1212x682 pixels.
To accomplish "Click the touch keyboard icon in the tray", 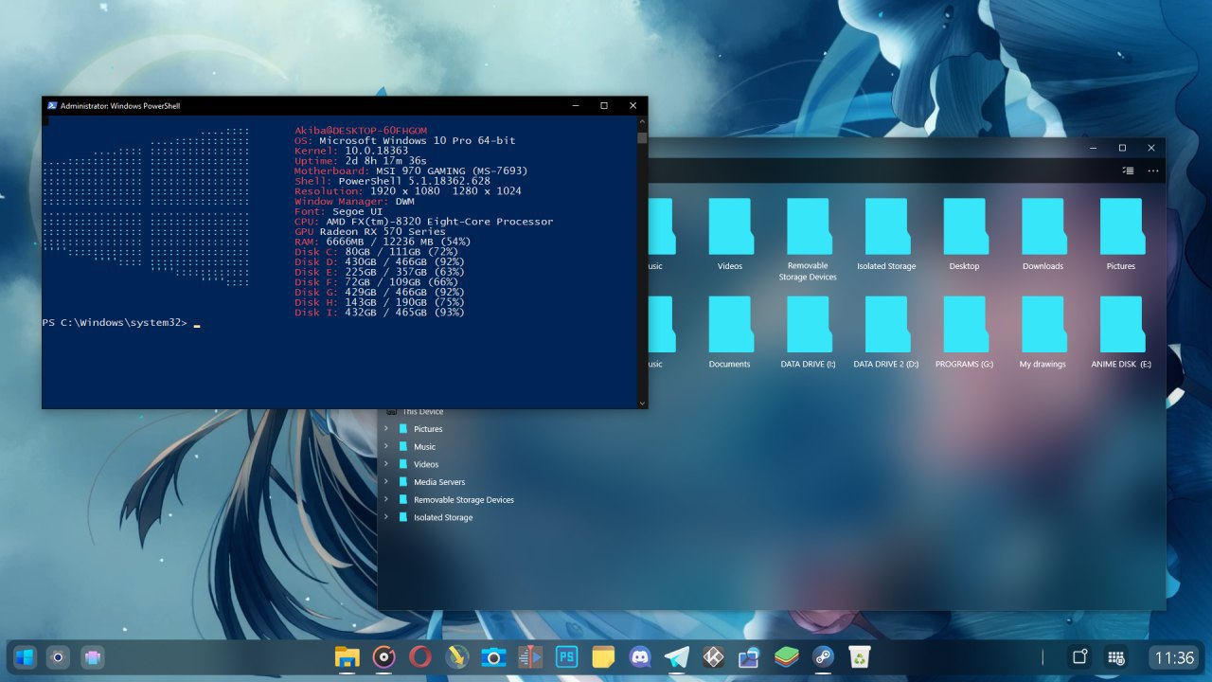I will pos(1116,657).
